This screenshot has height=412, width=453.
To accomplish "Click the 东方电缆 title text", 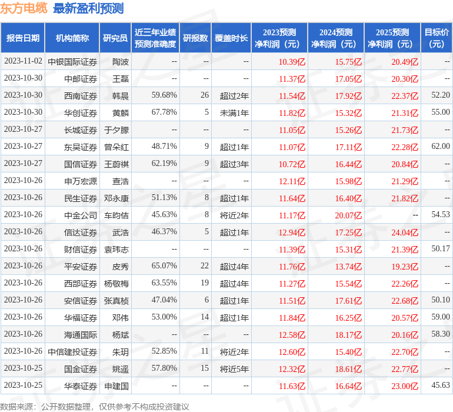I will click(x=24, y=8).
